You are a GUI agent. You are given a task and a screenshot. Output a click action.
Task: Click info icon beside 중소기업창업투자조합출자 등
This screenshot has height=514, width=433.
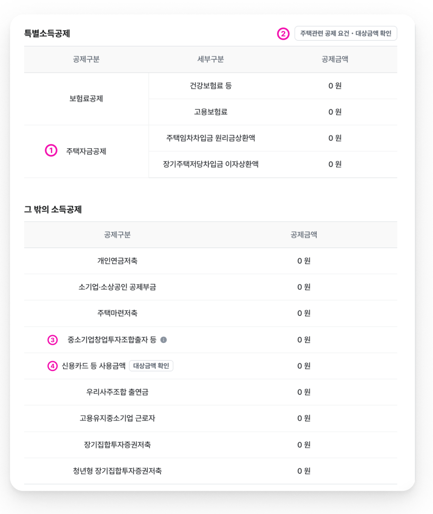pyautogui.click(x=164, y=340)
